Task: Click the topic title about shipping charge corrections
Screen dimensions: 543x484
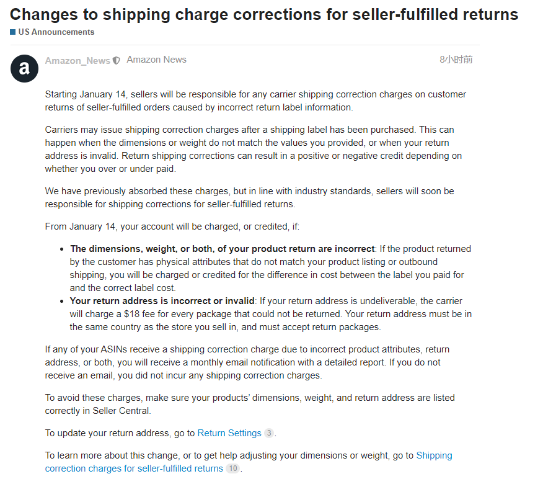Action: click(x=264, y=14)
